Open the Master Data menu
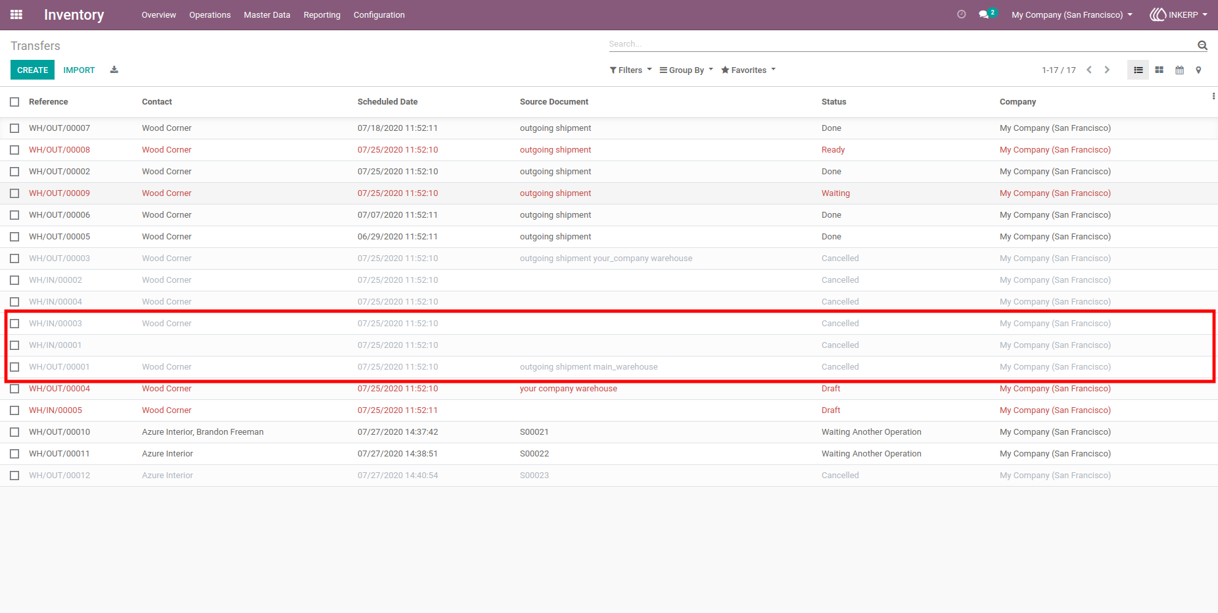1218x613 pixels. click(x=267, y=14)
